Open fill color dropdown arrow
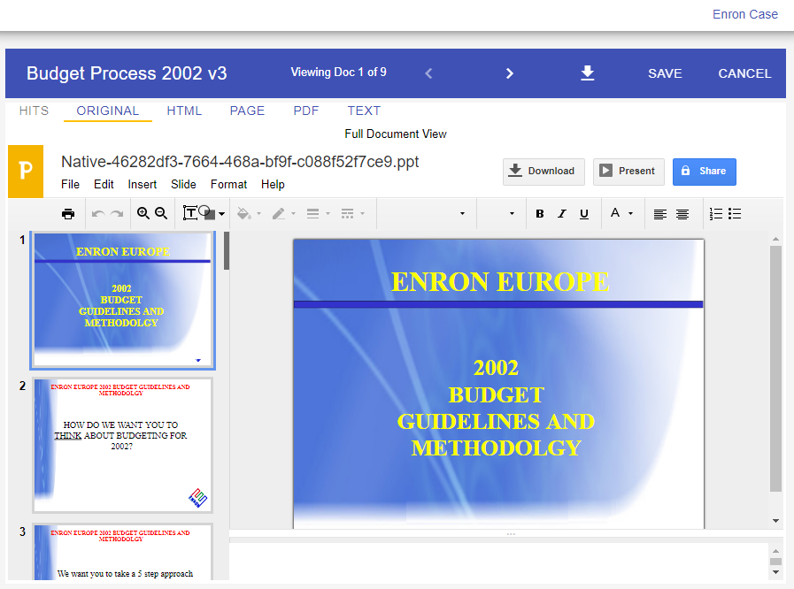 click(258, 214)
